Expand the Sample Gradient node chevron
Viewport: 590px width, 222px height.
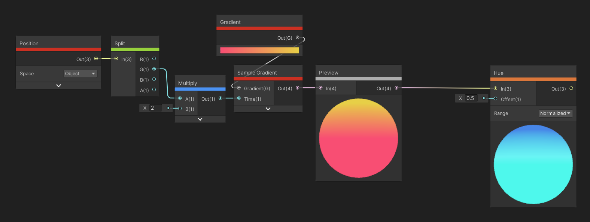point(268,109)
